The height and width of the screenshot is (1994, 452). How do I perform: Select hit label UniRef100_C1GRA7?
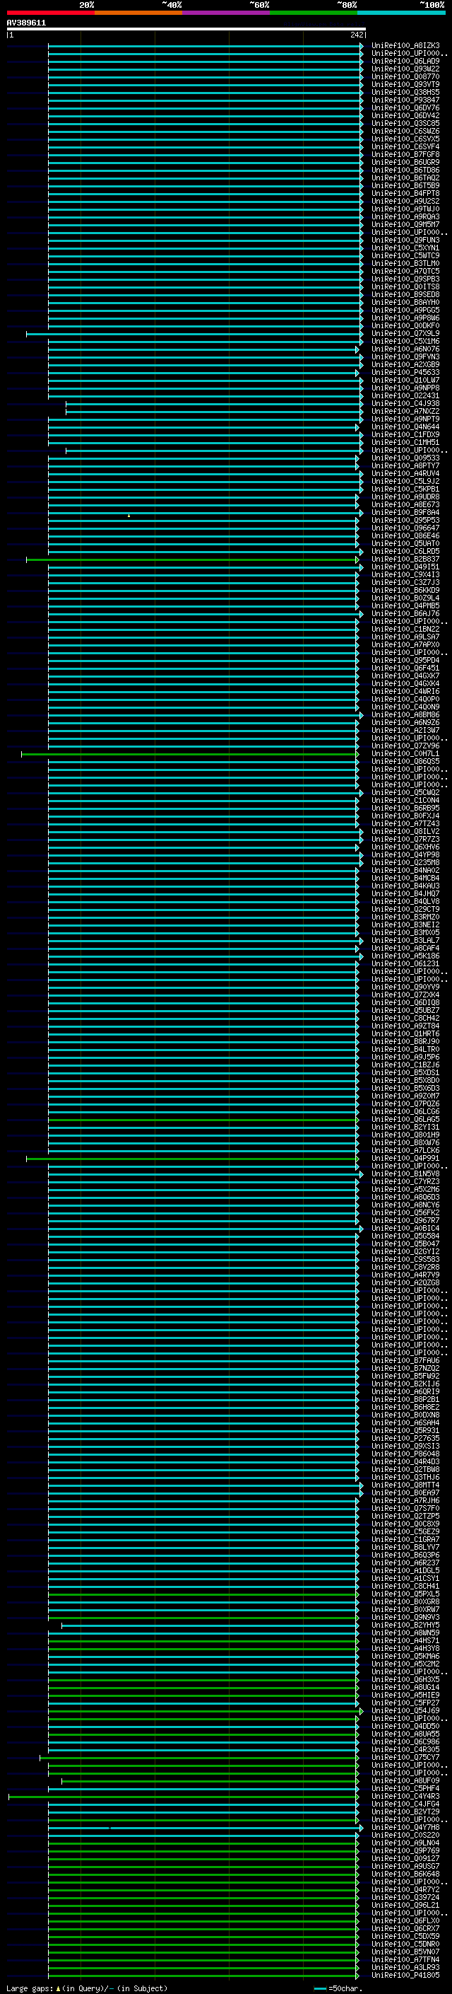(x=405, y=1540)
